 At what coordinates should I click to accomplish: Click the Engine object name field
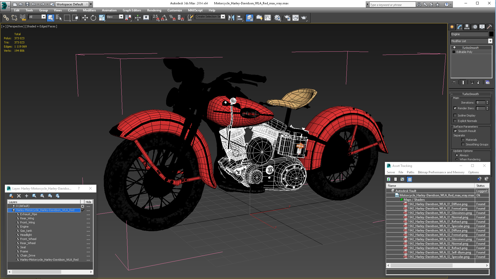pos(469,34)
